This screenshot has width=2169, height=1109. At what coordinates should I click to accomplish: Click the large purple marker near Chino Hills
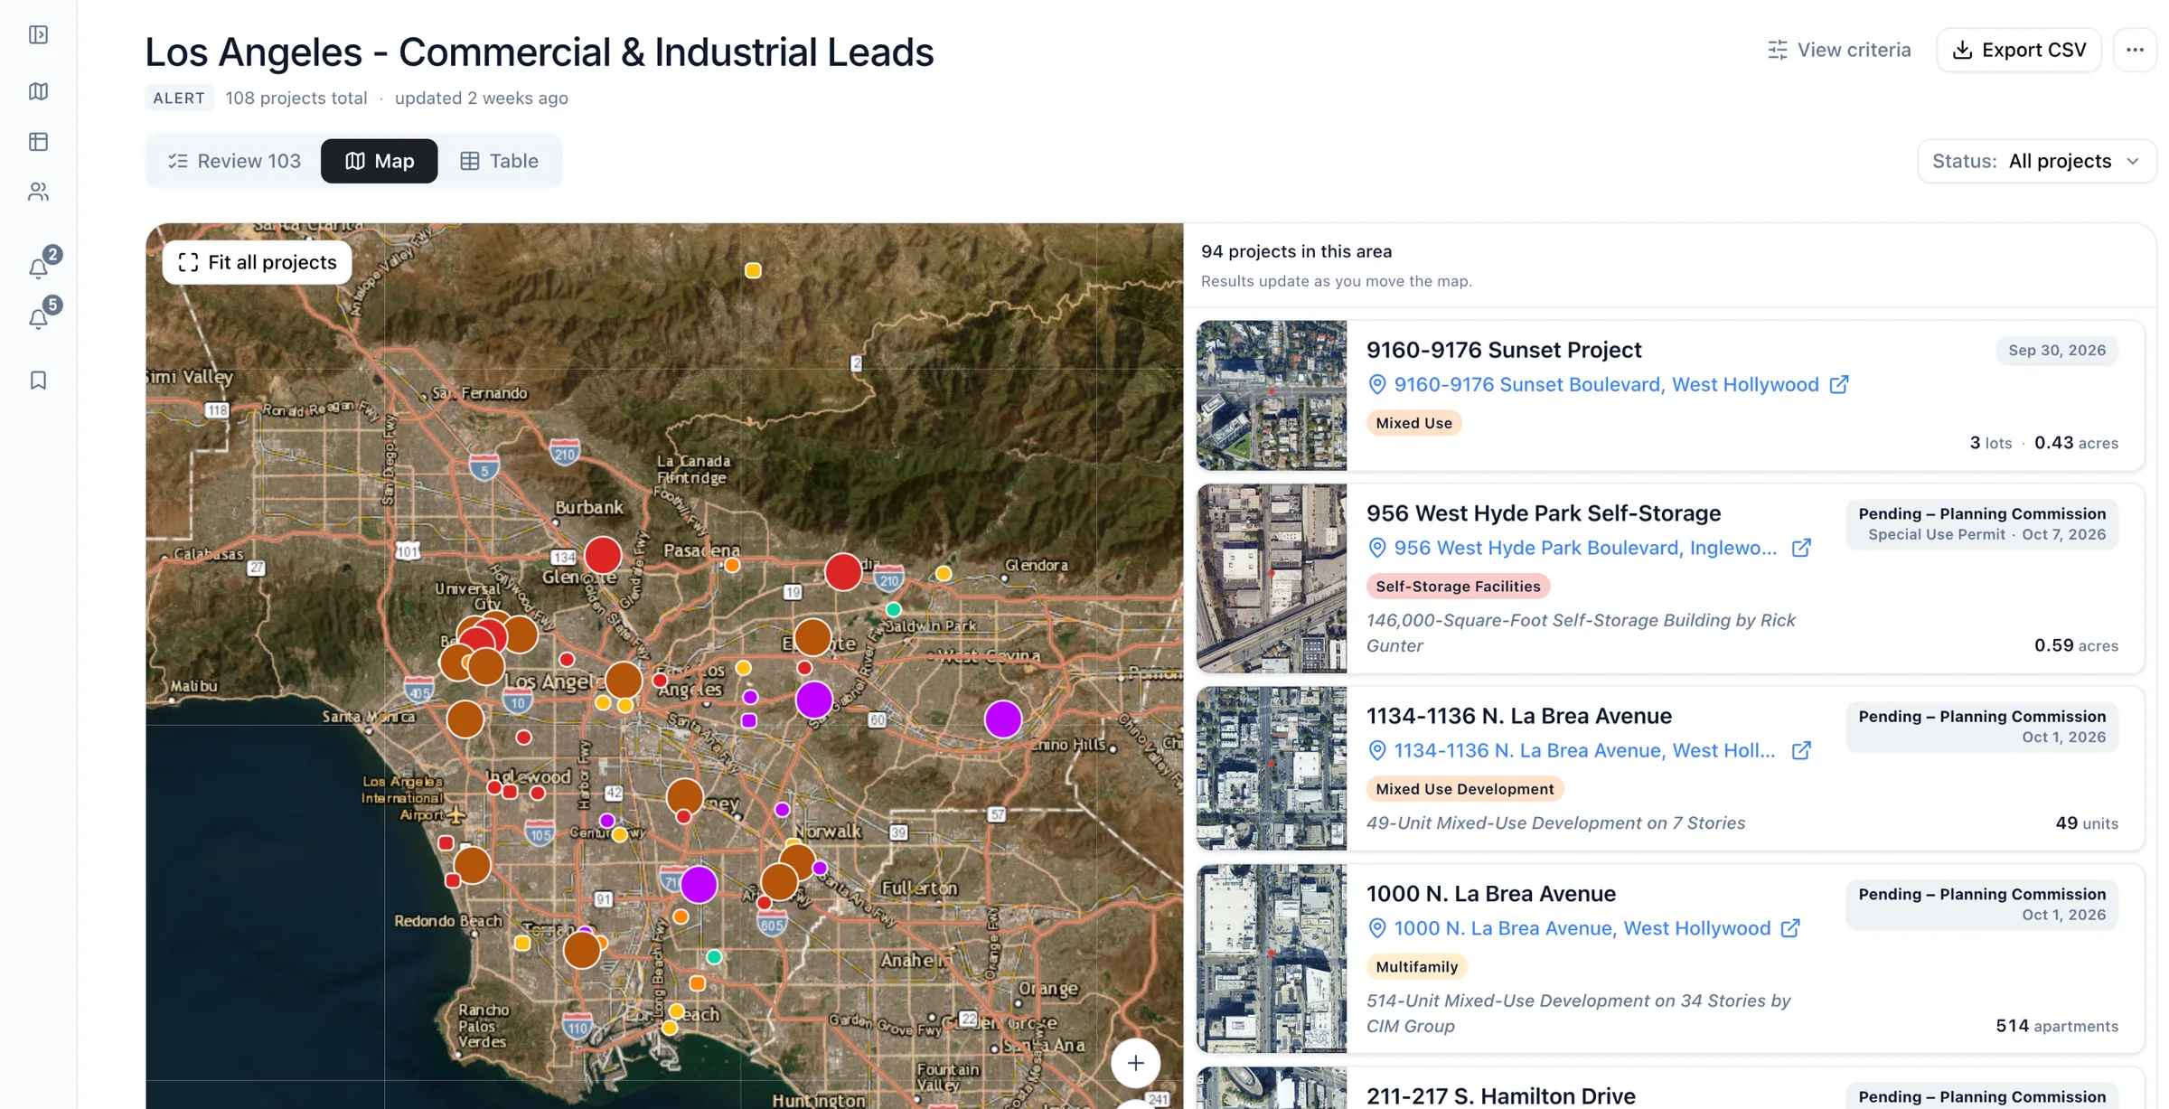pyautogui.click(x=1003, y=719)
